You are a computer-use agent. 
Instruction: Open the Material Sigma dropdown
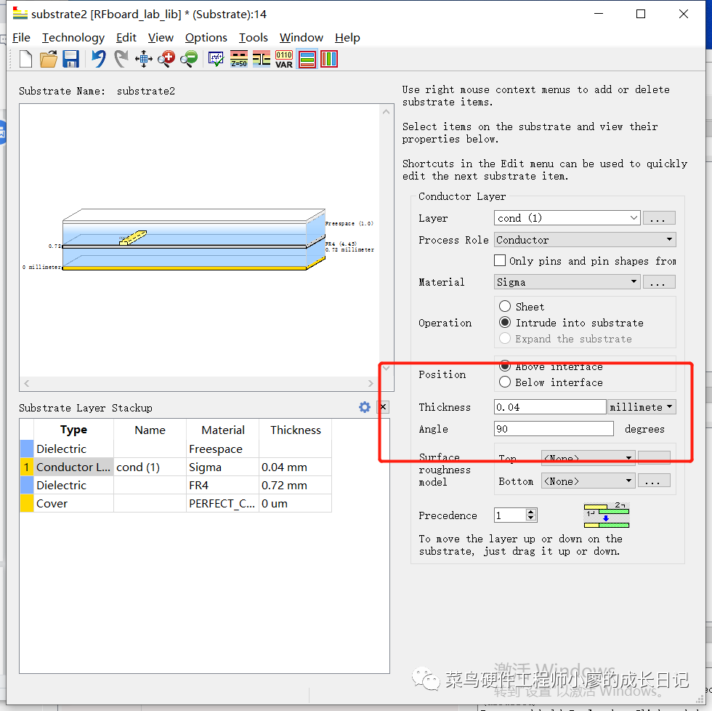click(567, 282)
